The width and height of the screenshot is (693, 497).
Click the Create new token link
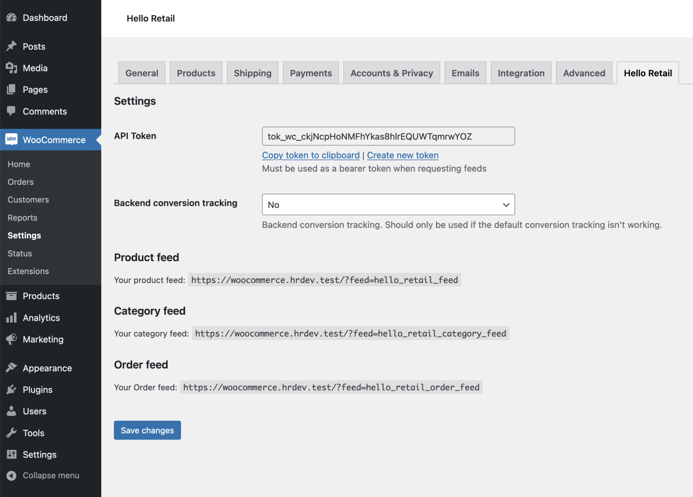coord(403,155)
